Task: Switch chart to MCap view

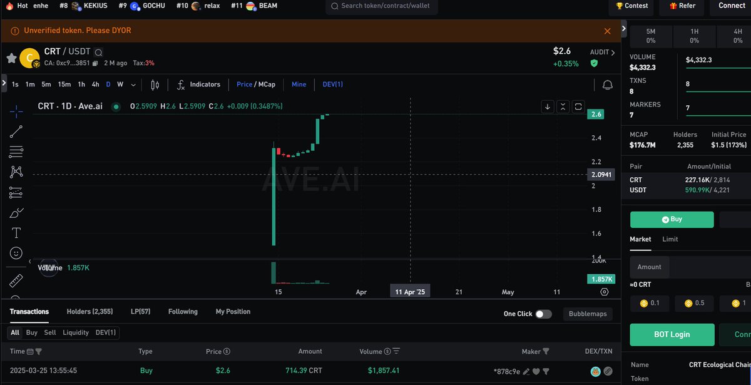Action: pos(267,85)
